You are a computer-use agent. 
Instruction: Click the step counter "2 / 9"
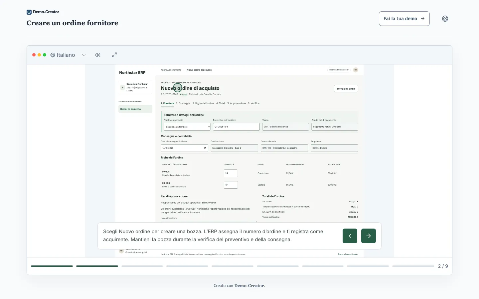pyautogui.click(x=443, y=266)
